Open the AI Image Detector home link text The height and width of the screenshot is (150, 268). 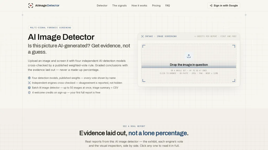[x=47, y=5]
